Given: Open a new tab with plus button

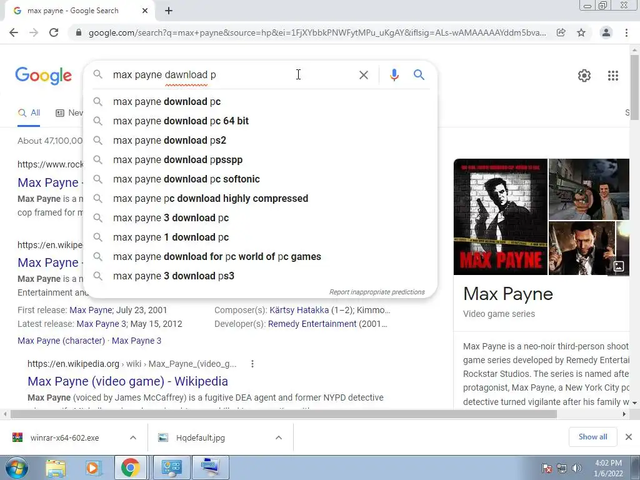Looking at the screenshot, I should 169,11.
